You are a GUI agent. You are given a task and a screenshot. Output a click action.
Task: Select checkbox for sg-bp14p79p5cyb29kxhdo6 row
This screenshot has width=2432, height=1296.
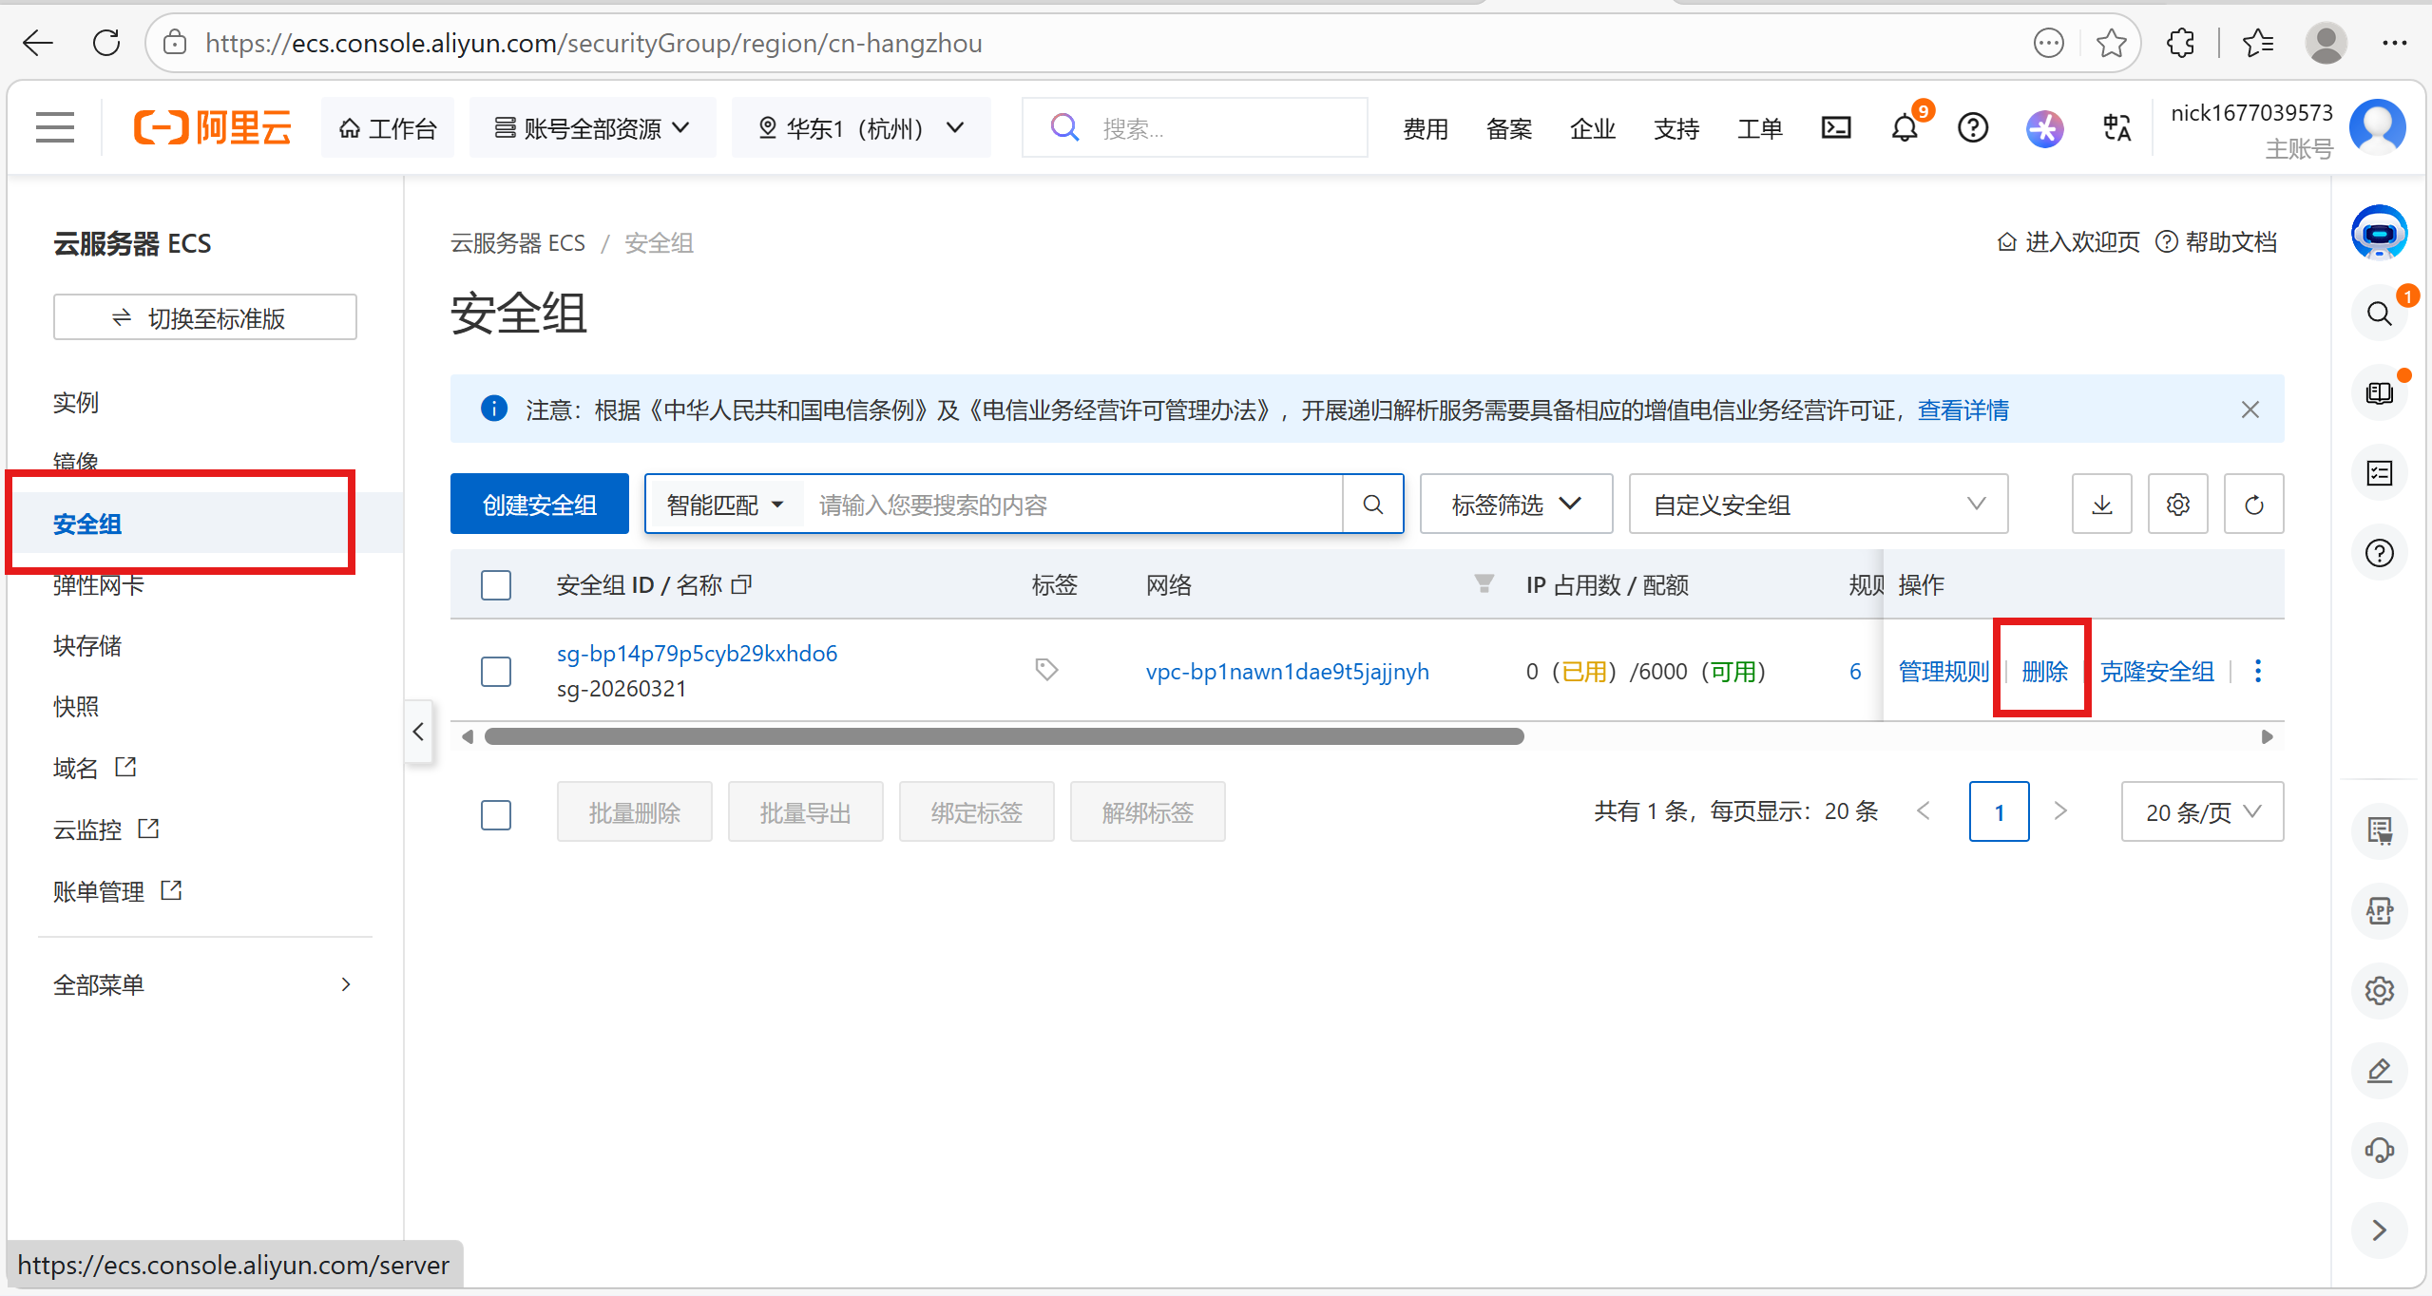point(496,671)
